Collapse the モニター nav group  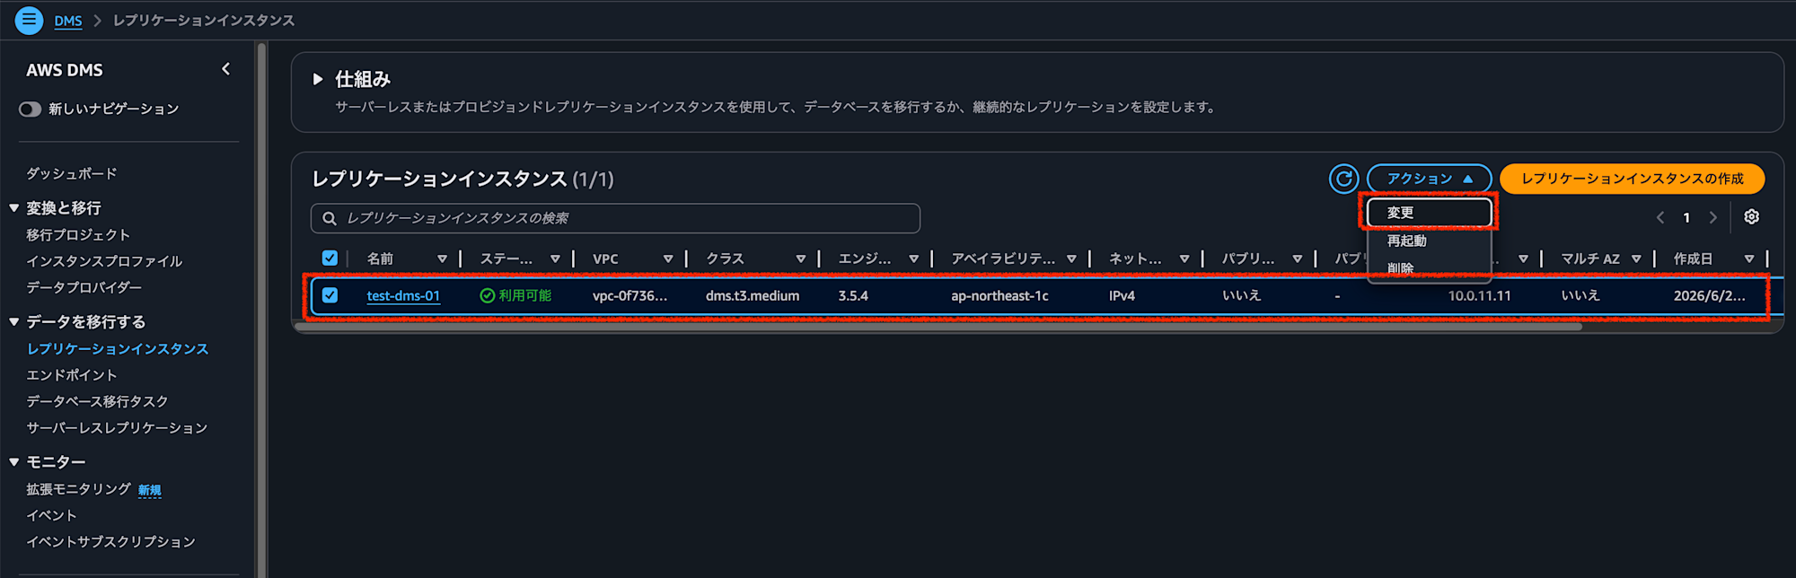coord(14,462)
